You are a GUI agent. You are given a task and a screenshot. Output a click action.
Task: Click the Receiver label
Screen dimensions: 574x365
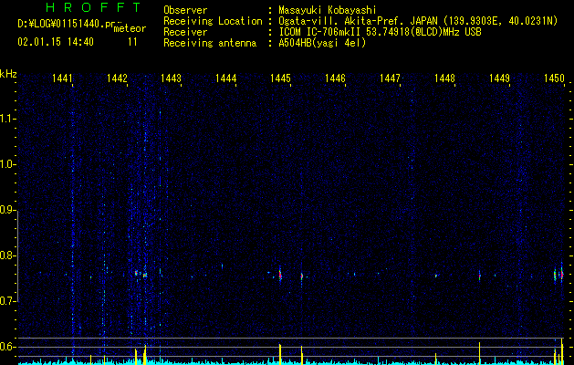[x=185, y=32]
